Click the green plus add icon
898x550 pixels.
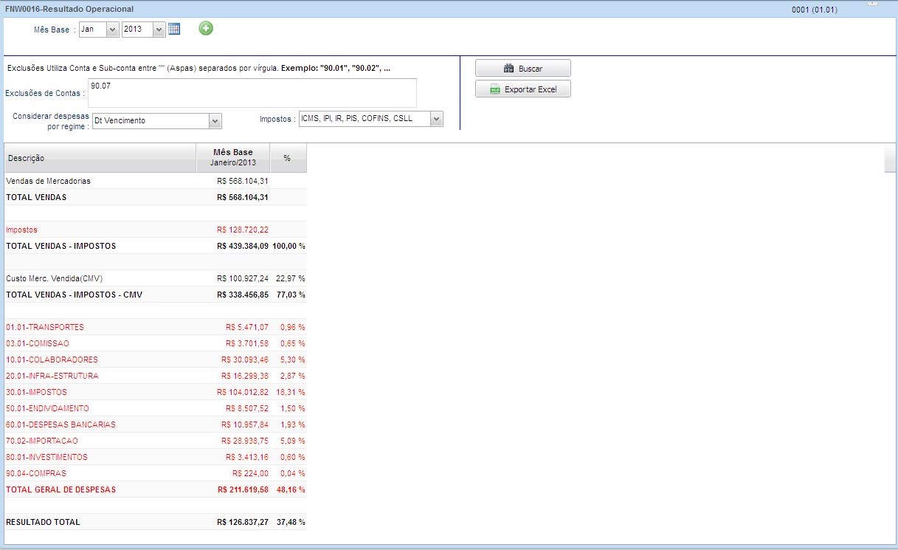pos(206,29)
